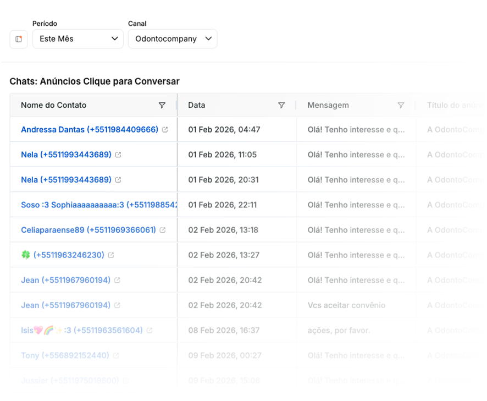Image resolution: width=487 pixels, height=401 pixels.
Task: Expand the Canal dropdown showing Odontocompany
Action: point(173,39)
